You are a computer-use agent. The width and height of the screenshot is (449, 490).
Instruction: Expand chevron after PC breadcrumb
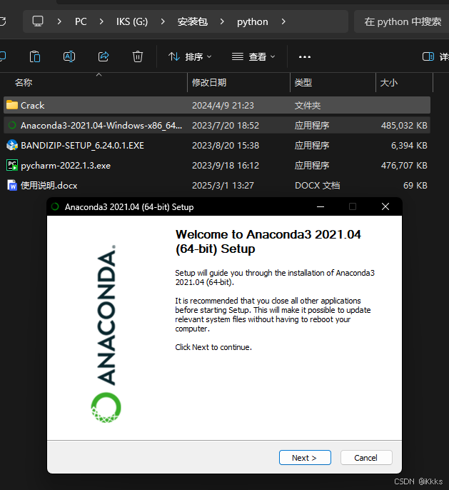click(101, 21)
